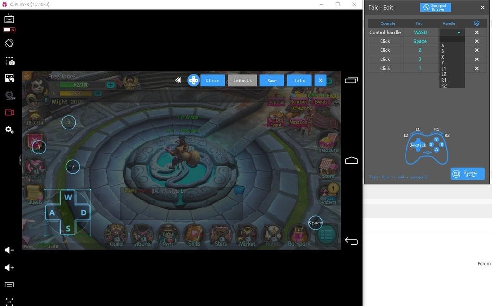Click the Save button in keymap toolbar

tap(272, 81)
